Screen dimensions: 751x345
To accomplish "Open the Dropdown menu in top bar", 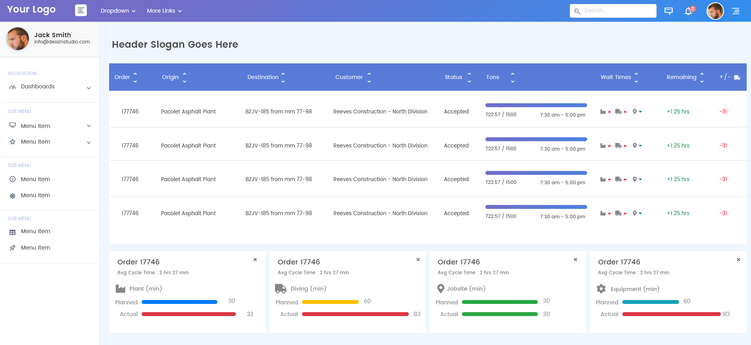I will [x=118, y=11].
